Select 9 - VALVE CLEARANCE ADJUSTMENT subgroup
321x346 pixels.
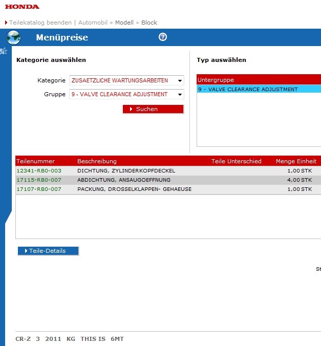coord(248,89)
